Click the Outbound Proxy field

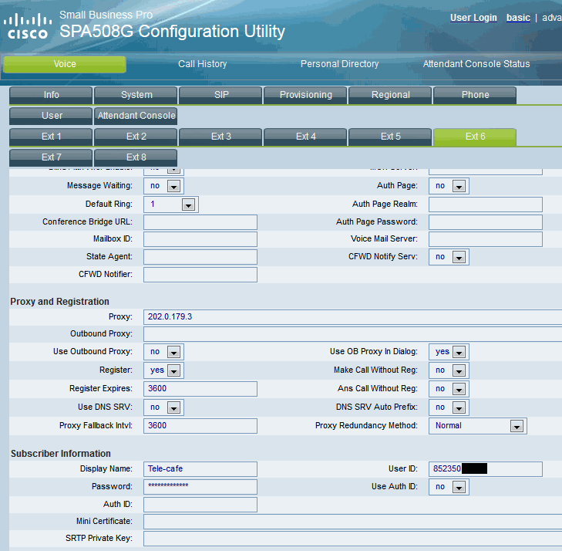pos(352,334)
